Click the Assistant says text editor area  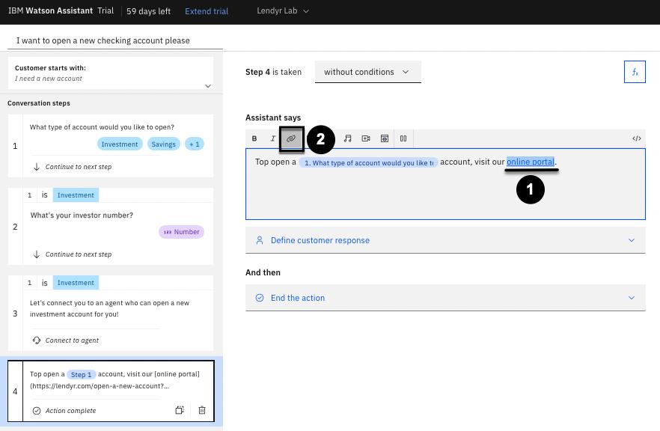pyautogui.click(x=445, y=184)
